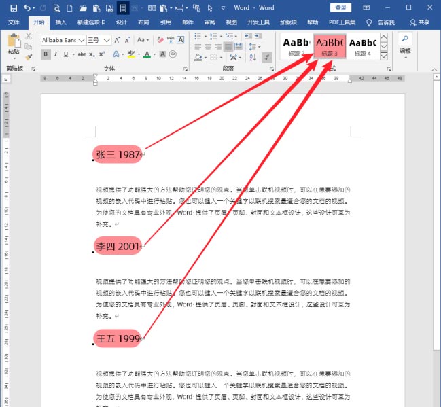Open the search magnifier in editing group
Image resolution: width=441 pixels, height=407 pixels.
(x=405, y=39)
